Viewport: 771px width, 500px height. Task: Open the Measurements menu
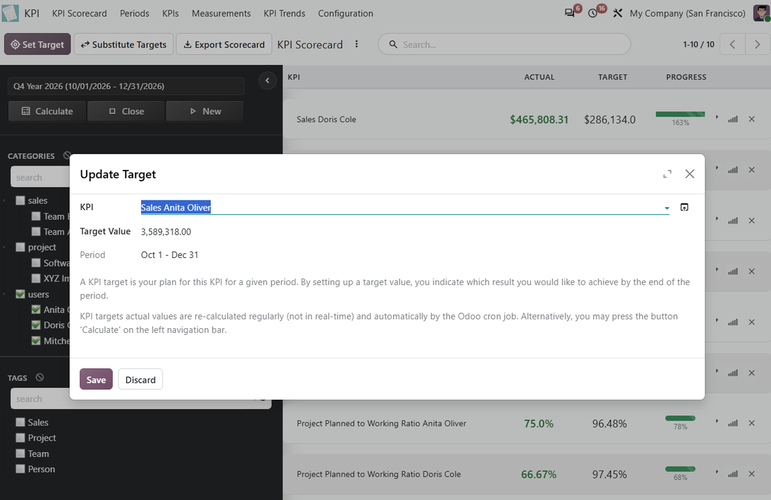click(221, 13)
